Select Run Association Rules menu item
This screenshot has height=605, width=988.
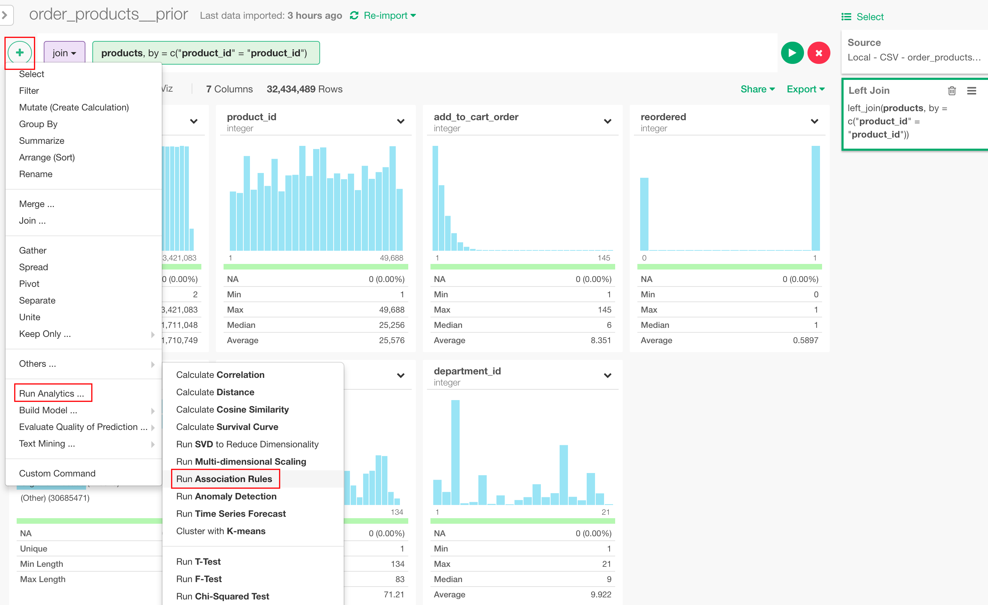coord(224,479)
